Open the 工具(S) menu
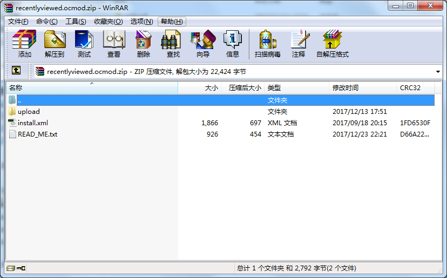The image size is (447, 278). [x=76, y=22]
